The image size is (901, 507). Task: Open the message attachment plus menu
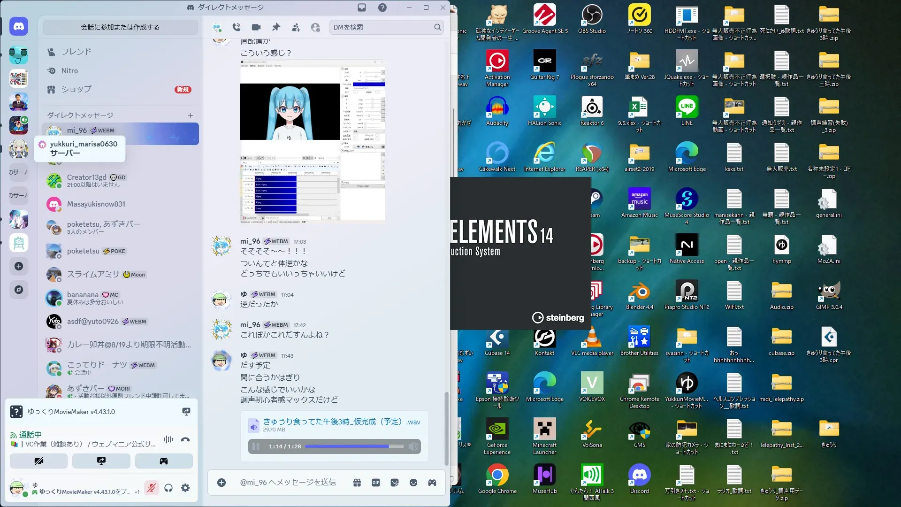[221, 483]
